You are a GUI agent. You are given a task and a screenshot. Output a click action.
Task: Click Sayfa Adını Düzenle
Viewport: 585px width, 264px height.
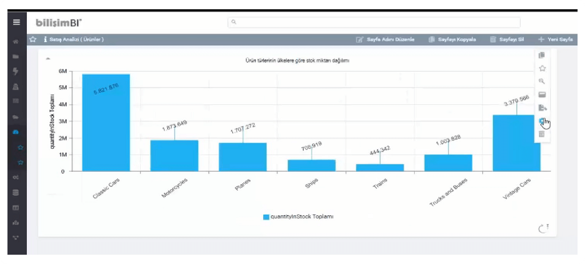[386, 40]
